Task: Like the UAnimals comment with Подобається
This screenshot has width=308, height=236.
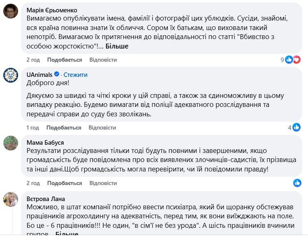Action: point(64,127)
